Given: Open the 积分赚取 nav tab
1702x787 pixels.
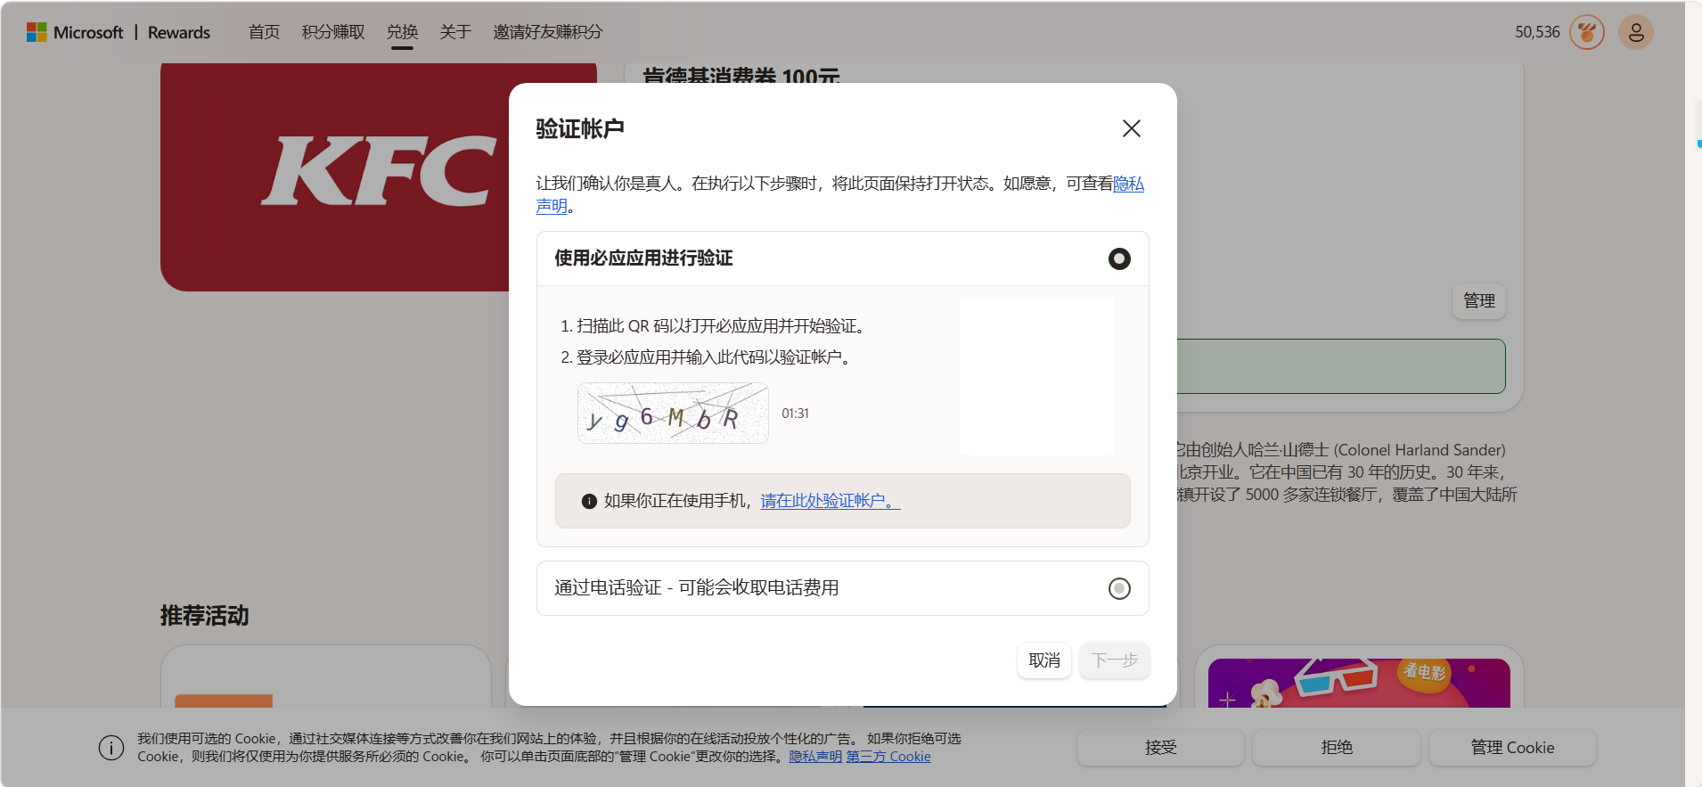Looking at the screenshot, I should pyautogui.click(x=333, y=32).
